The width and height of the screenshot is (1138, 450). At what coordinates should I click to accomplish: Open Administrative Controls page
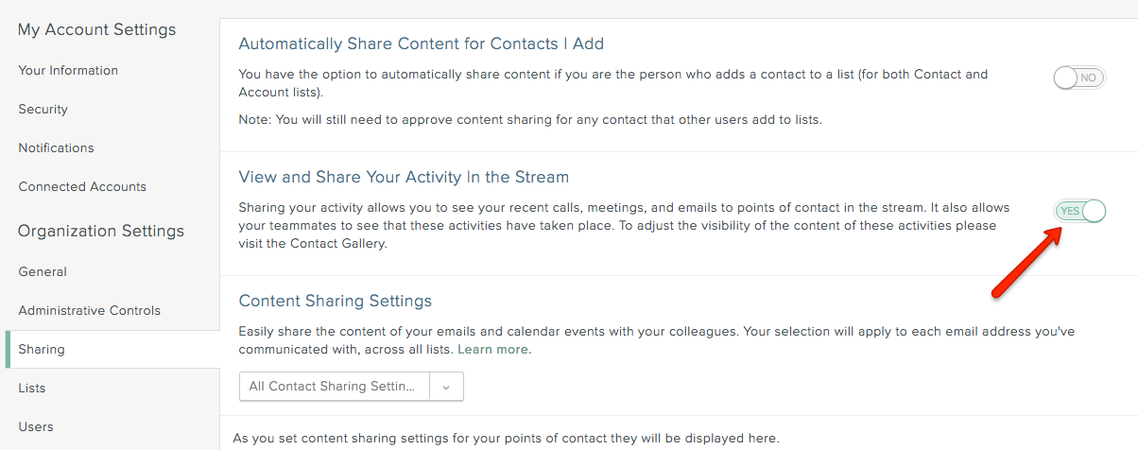click(x=90, y=310)
